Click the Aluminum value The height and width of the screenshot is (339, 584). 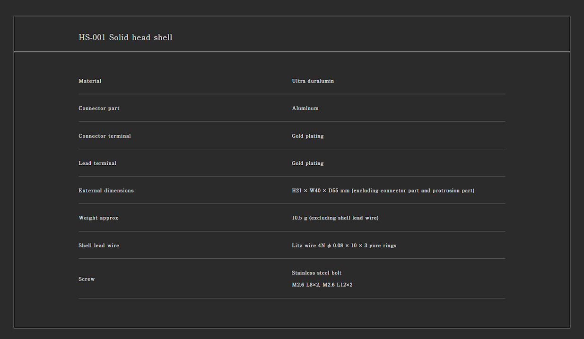point(305,108)
